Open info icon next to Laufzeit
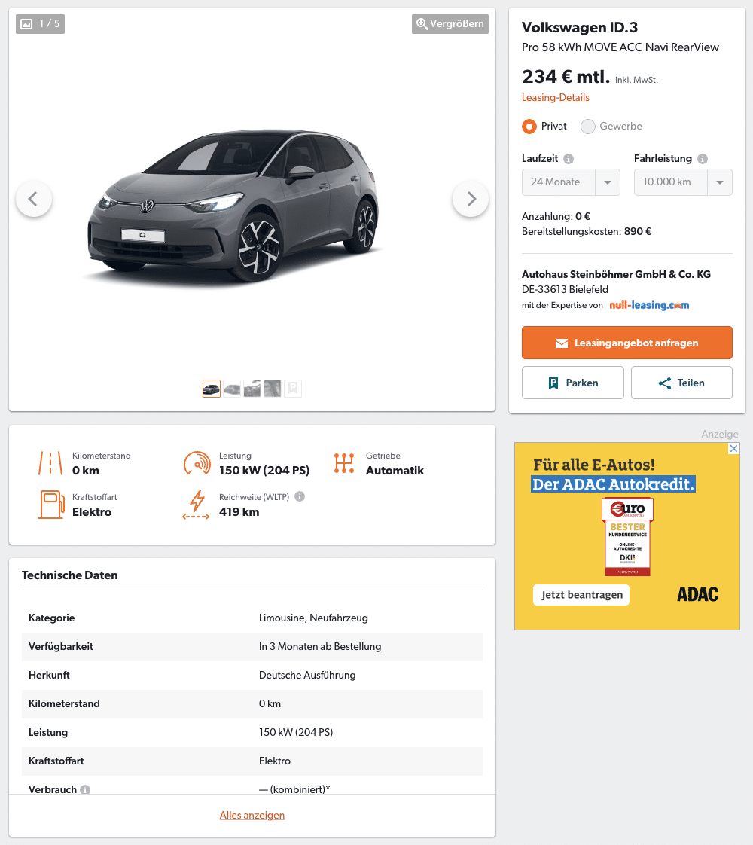This screenshot has height=845, width=753. [569, 158]
